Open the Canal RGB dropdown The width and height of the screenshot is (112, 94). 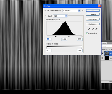[60, 16]
